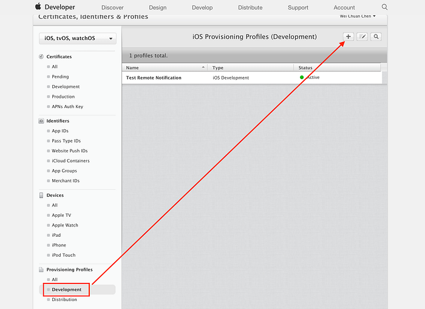The image size is (425, 309).
Task: Click the Devices section heading
Action: pyautogui.click(x=55, y=195)
